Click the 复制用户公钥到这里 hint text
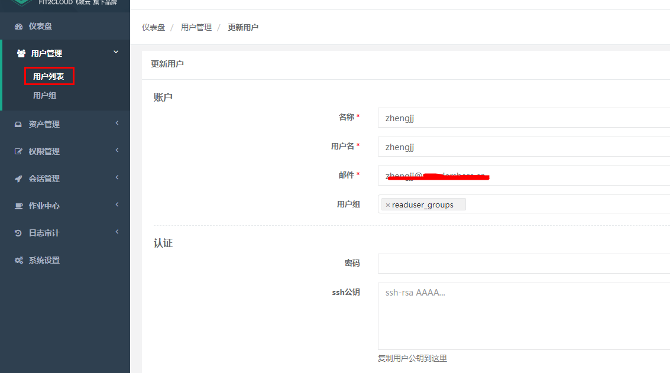The width and height of the screenshot is (670, 373). point(412,358)
